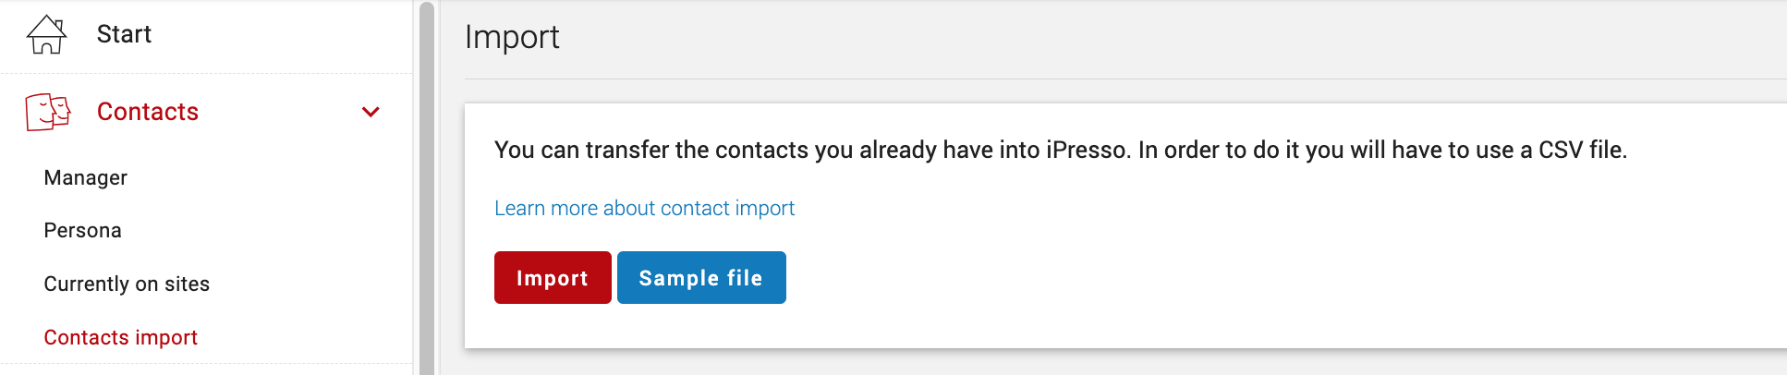The width and height of the screenshot is (1787, 375).
Task: Click the red Import button
Action: pos(553,277)
